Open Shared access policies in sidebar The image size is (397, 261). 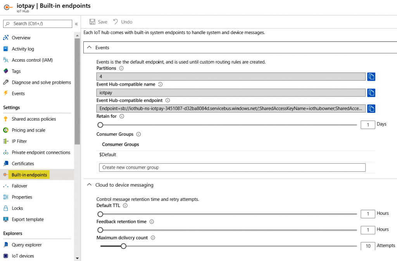tap(34, 119)
